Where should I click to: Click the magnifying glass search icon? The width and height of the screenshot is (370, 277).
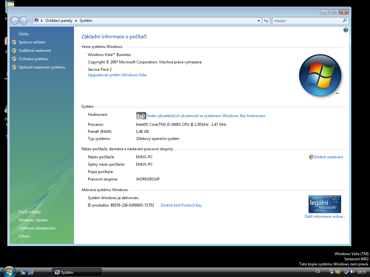click(x=345, y=21)
